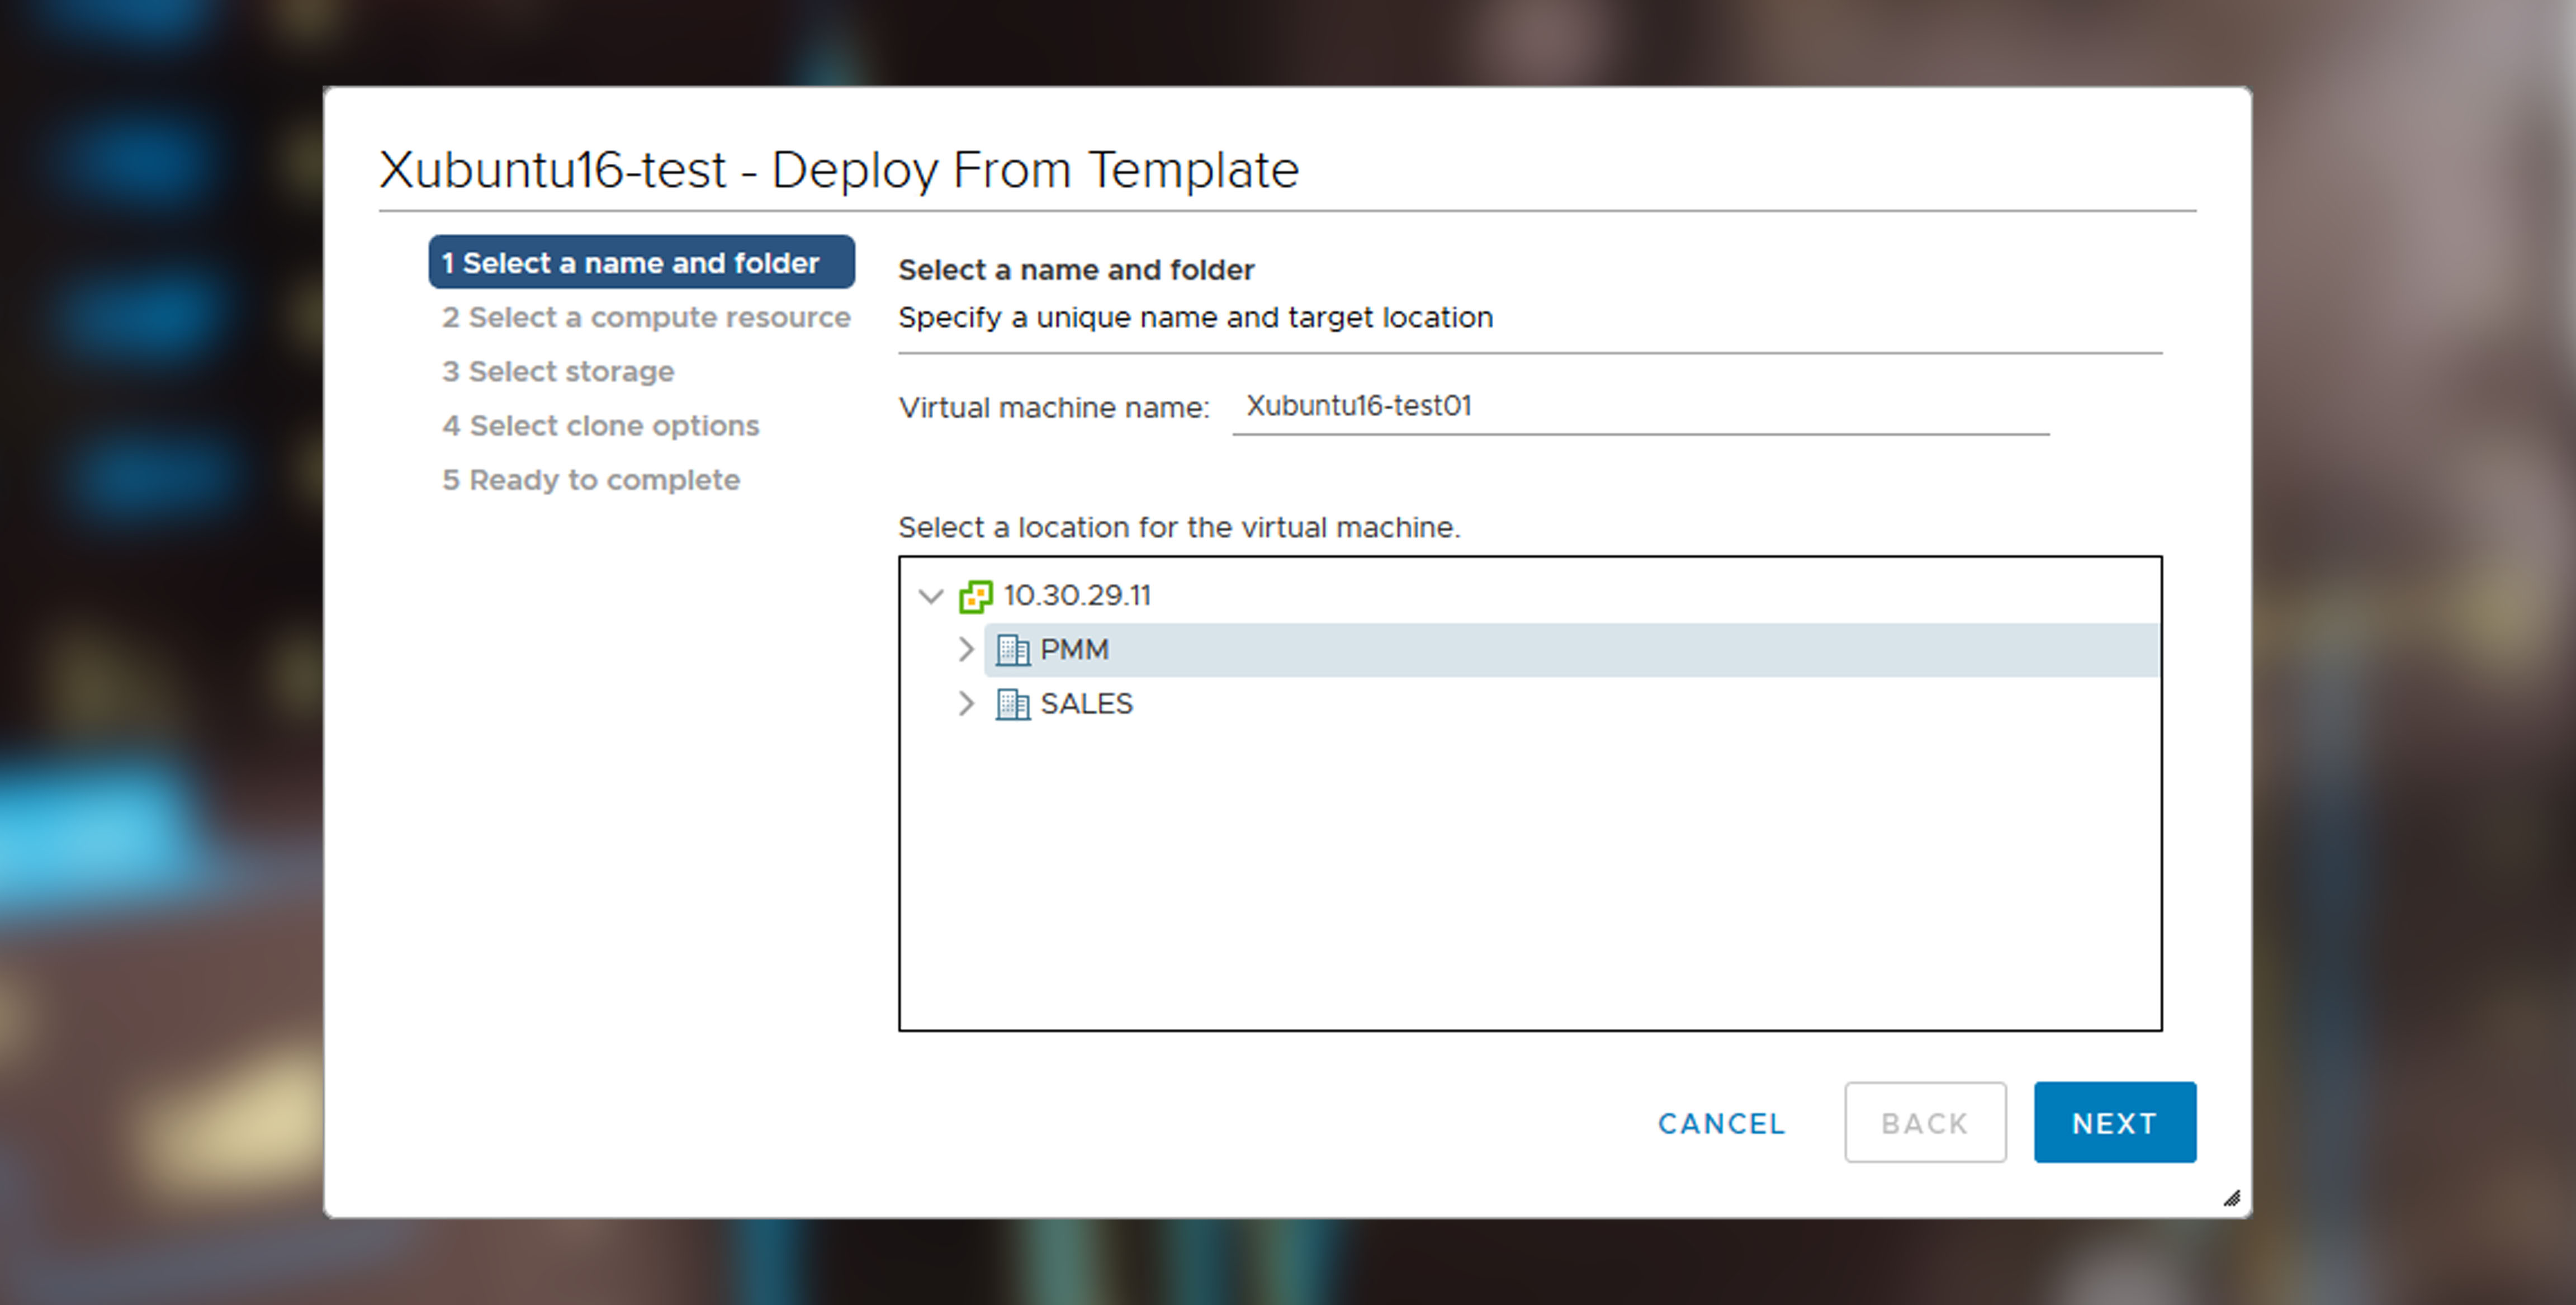
Task: Click the vCenter Server icon for 10.30.29.11
Action: click(975, 594)
